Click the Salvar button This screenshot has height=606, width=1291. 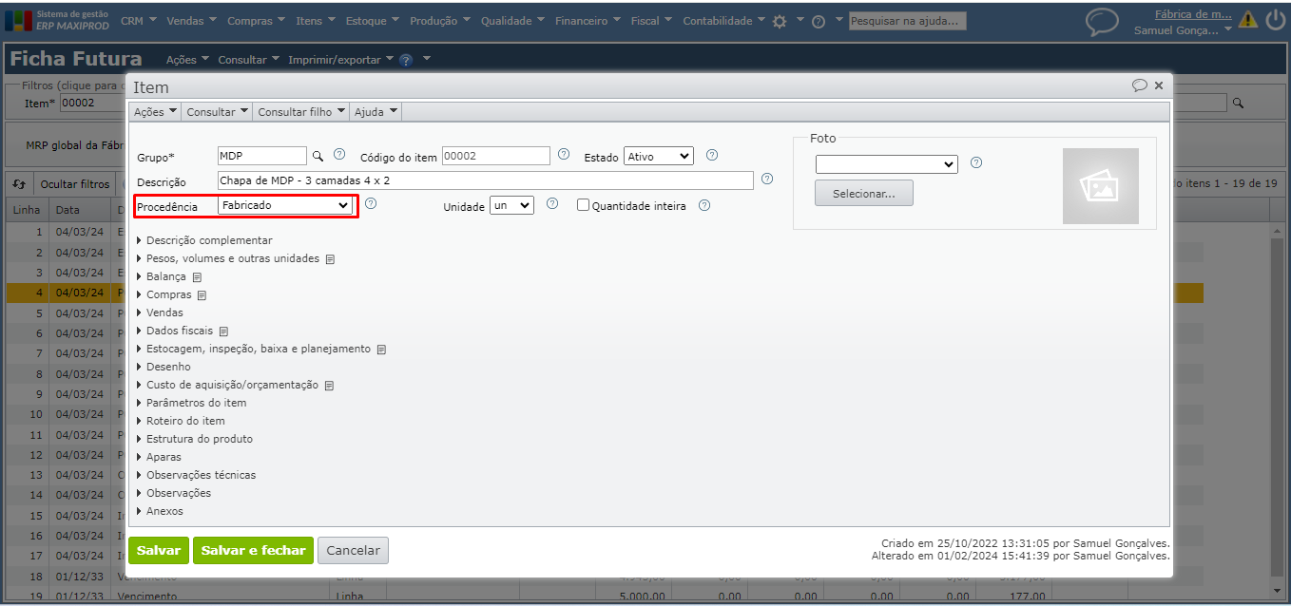159,550
